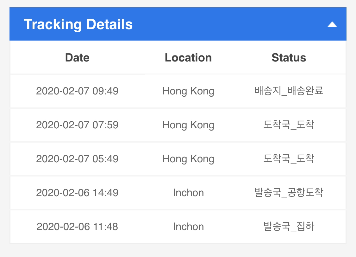The width and height of the screenshot is (356, 257).
Task: Click the 발송국_집하 status
Action: (289, 226)
